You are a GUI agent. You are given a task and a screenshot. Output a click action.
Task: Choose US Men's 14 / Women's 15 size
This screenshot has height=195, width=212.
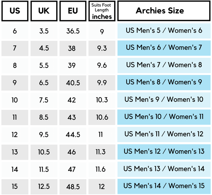tap(164, 186)
